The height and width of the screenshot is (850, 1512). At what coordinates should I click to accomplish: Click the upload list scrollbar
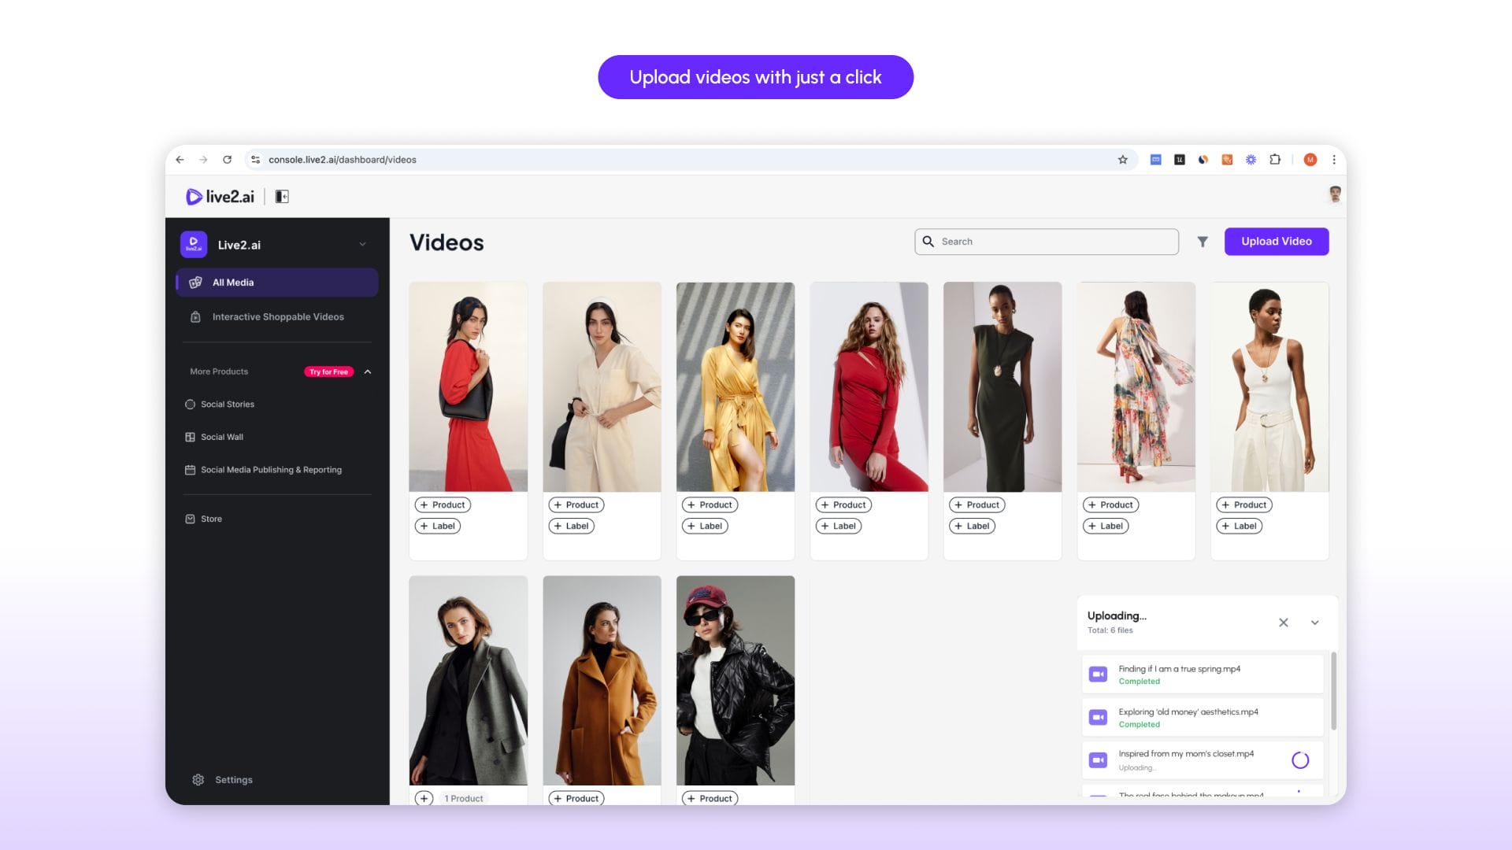pos(1333,691)
